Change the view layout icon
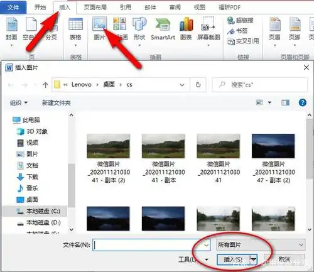 (x=259, y=102)
